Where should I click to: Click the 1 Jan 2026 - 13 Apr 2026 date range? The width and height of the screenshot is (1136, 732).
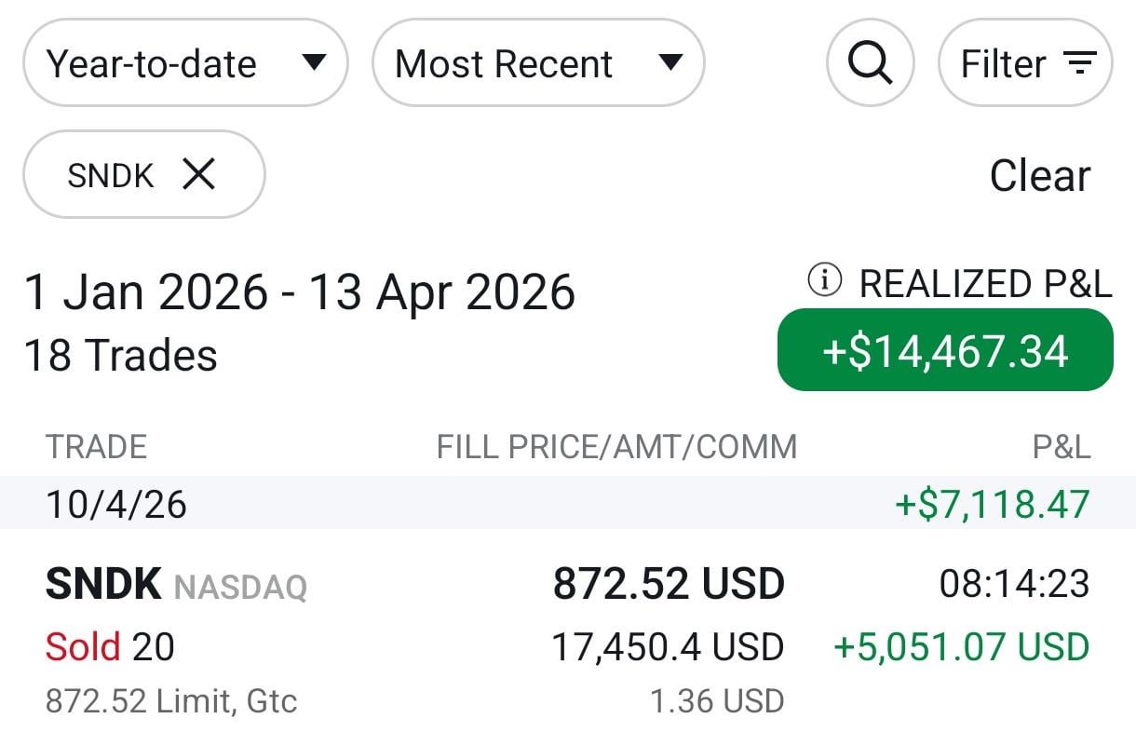pyautogui.click(x=299, y=292)
